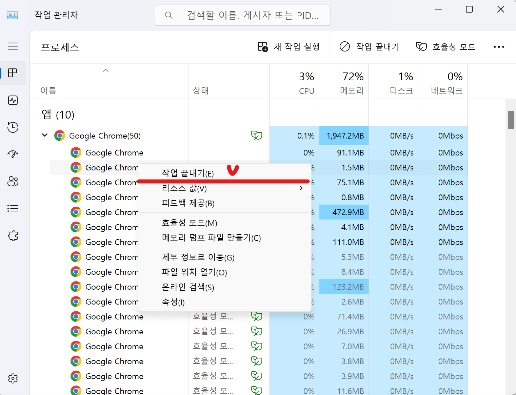Choose 피드백 제공(B) in context menu

(225, 203)
